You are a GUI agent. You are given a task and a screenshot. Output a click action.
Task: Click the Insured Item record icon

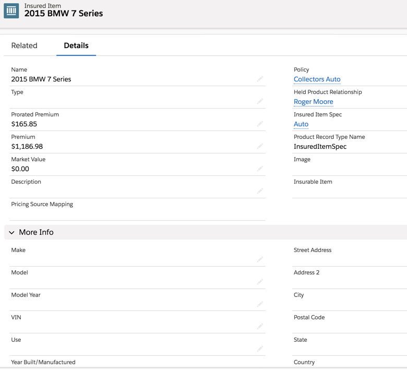pos(11,10)
